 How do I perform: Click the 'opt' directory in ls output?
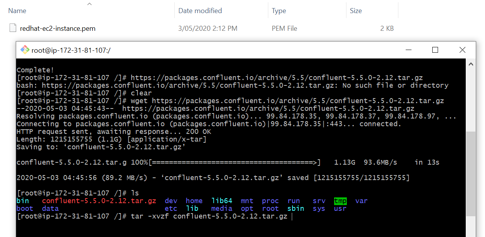pos(247,209)
